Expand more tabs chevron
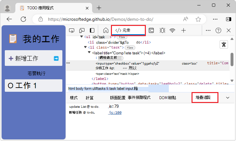This screenshot has width=236, height=141. pos(228,98)
